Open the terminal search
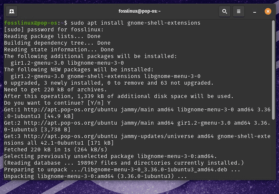Viewport: 279px width, 194px height. pyautogui.click(x=225, y=11)
